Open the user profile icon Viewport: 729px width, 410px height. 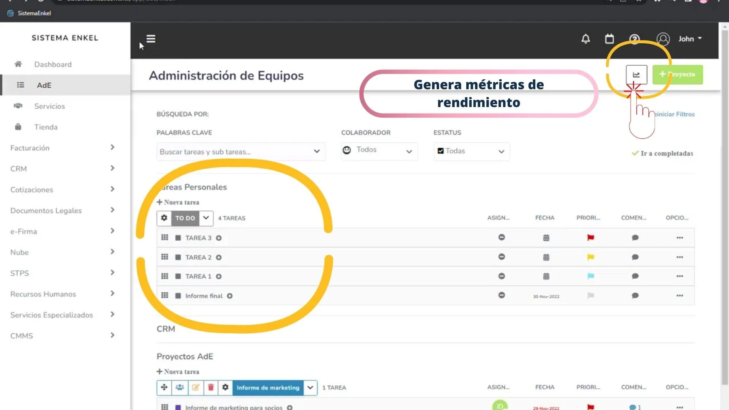[663, 38]
